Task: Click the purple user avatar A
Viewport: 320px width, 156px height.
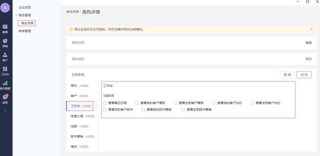Action: [x=5, y=8]
